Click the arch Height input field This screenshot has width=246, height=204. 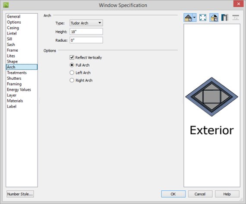point(86,31)
